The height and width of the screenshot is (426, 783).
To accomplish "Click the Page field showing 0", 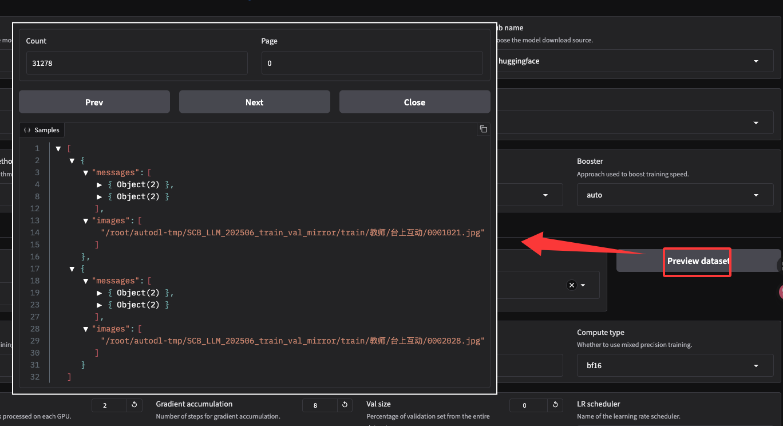I will pyautogui.click(x=372, y=63).
